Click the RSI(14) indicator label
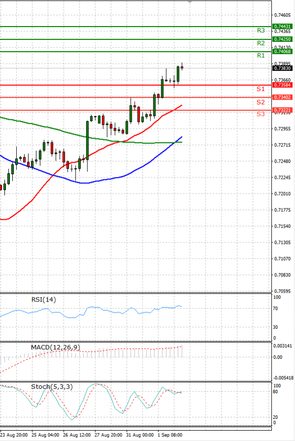The image size is (295, 441). [x=44, y=299]
